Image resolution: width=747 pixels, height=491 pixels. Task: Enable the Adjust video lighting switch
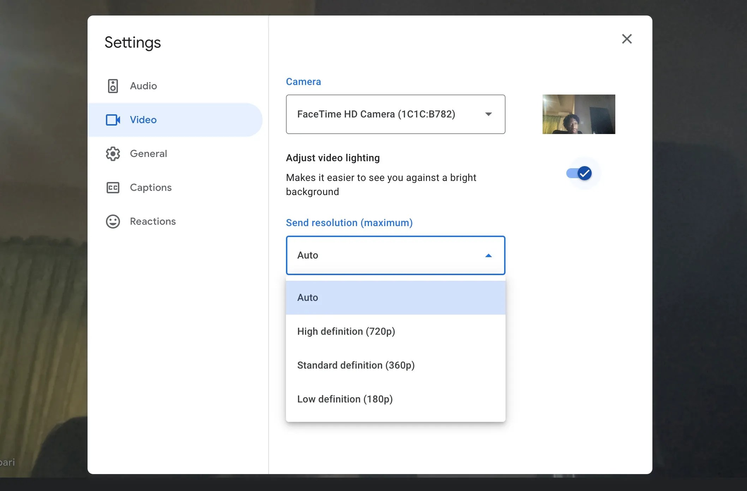[x=579, y=173]
